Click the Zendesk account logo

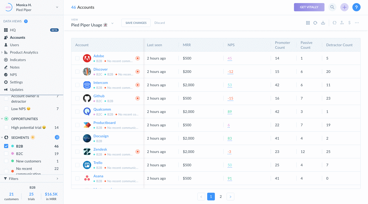[x=87, y=152]
